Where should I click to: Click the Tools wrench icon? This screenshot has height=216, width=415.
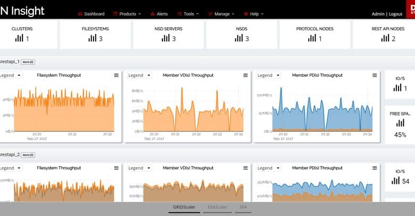179,14
